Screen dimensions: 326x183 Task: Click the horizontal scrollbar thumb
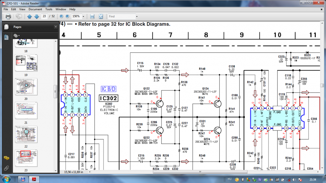(200, 172)
